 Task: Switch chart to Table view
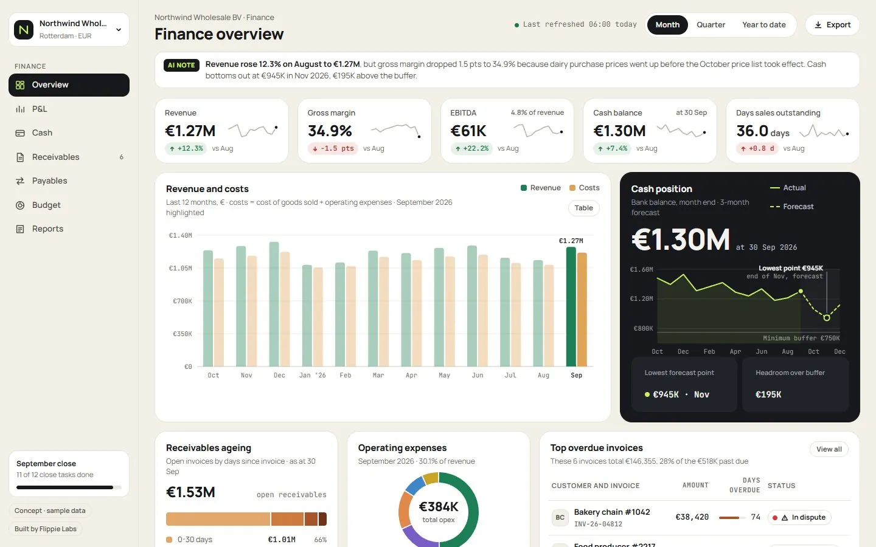pos(584,208)
